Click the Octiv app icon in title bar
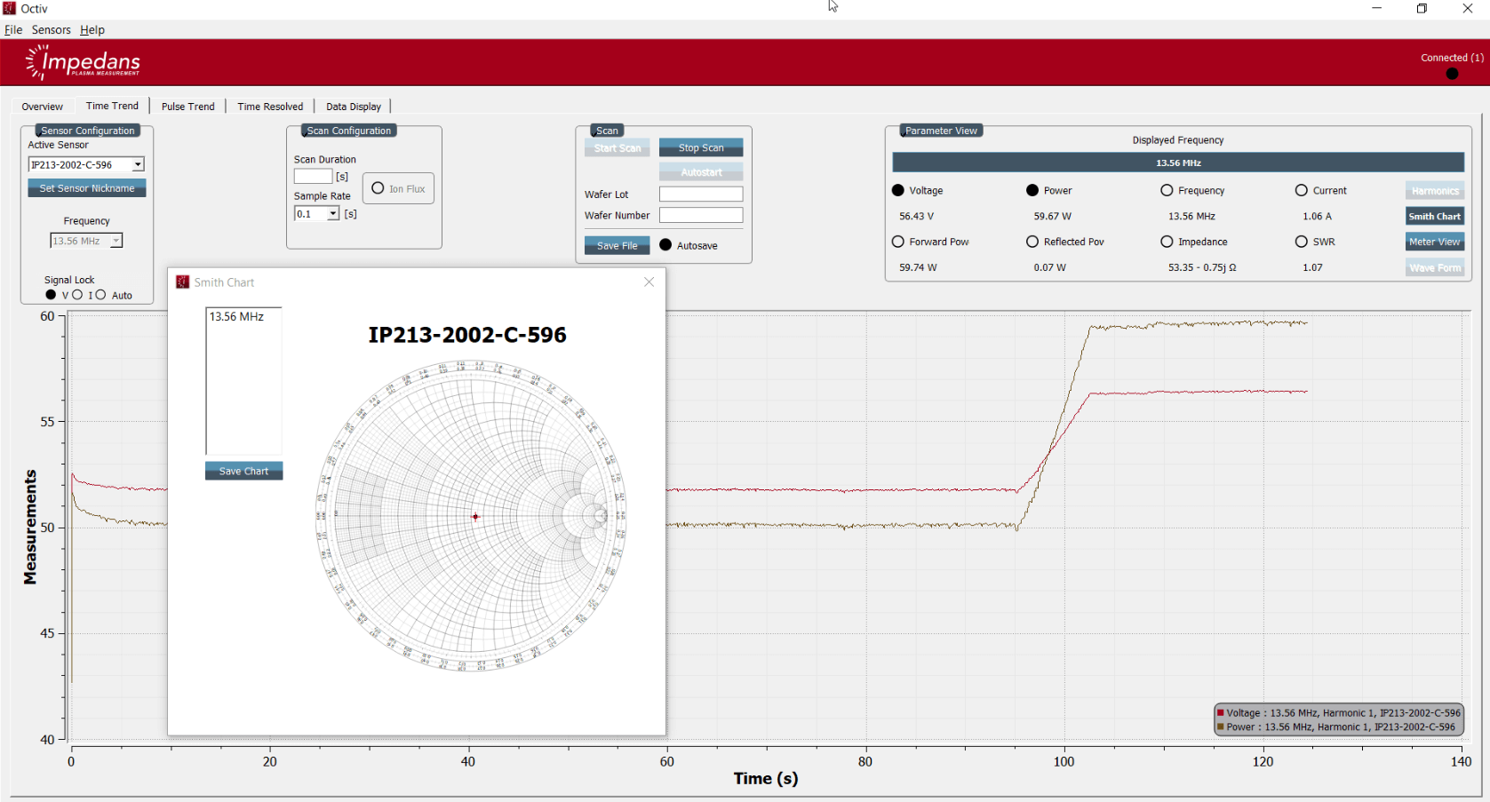Screen dimensions: 1490x802 (x=10, y=8)
